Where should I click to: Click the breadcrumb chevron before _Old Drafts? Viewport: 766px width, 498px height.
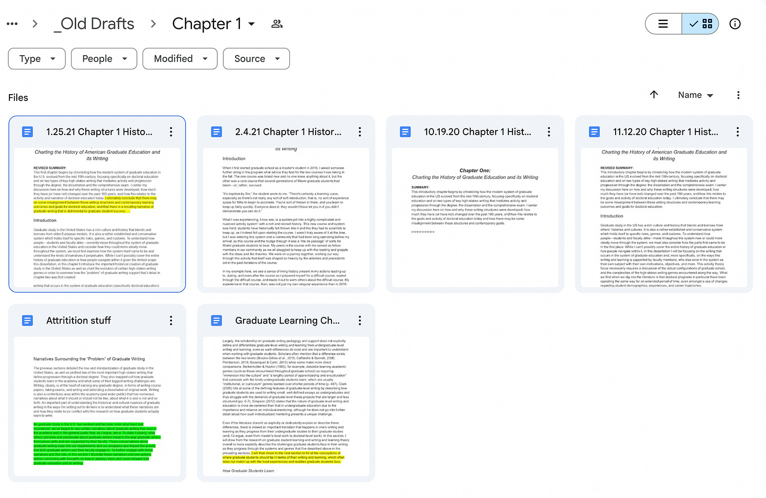(x=35, y=24)
